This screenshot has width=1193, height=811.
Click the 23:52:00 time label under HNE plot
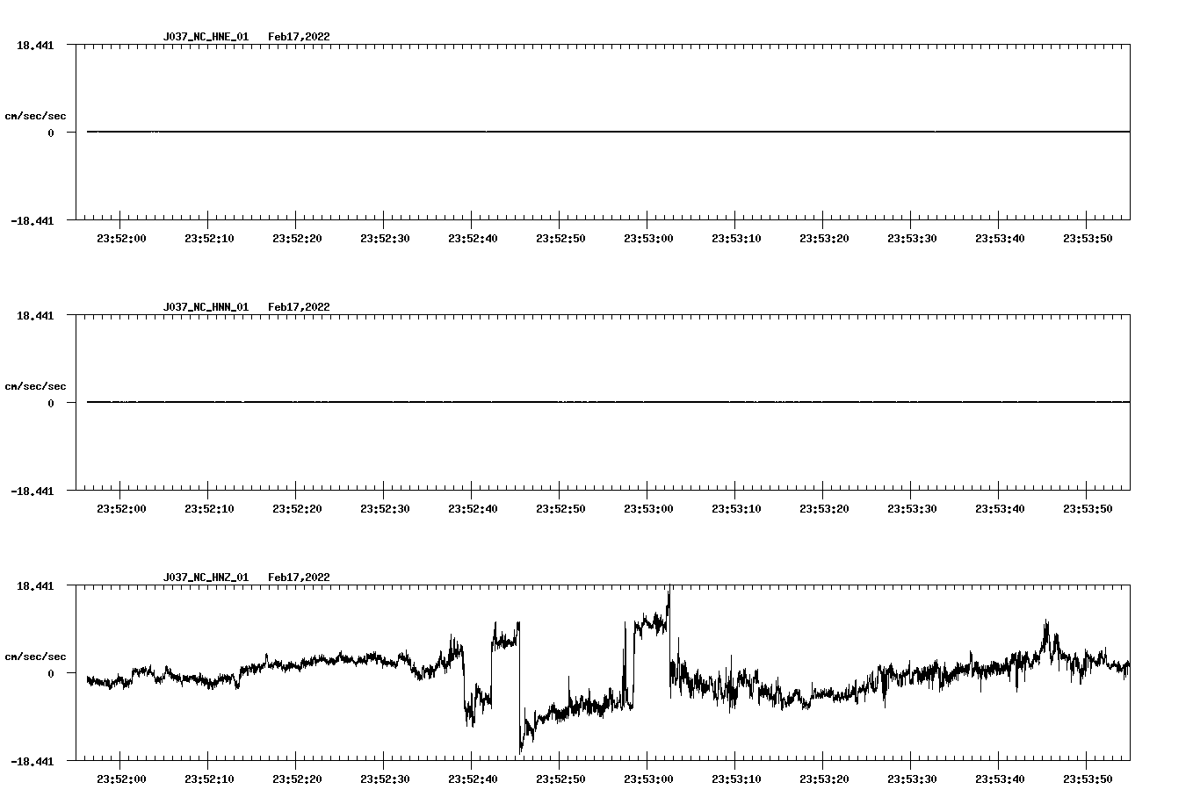[x=121, y=239]
